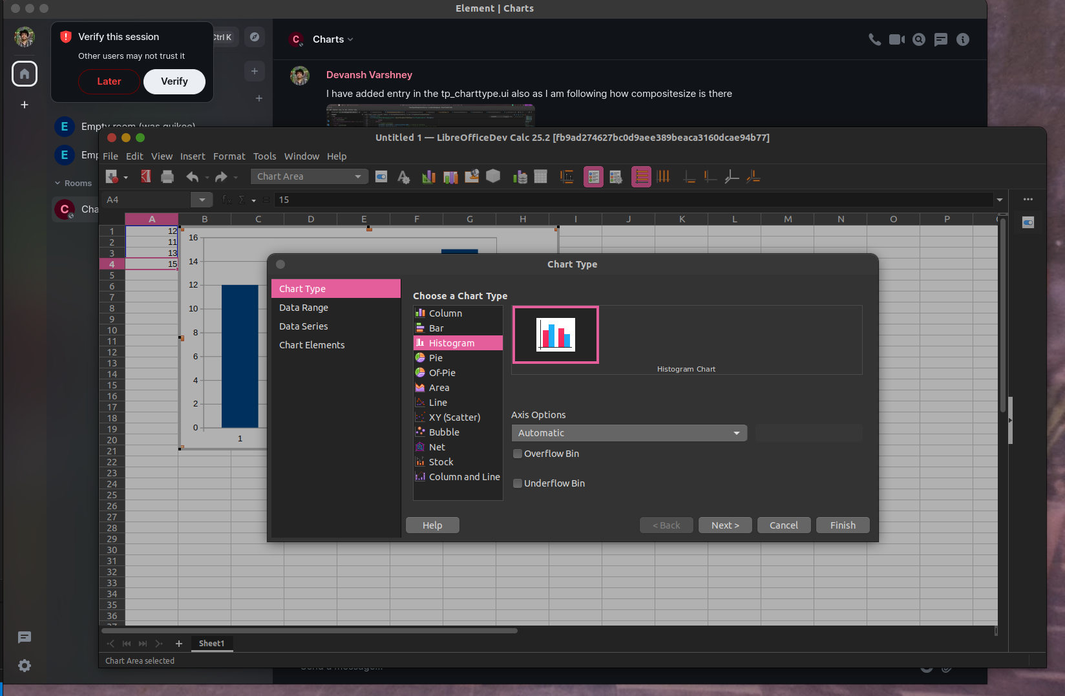This screenshot has height=696, width=1065.
Task: Open the Data Table grid icon
Action: tap(541, 176)
